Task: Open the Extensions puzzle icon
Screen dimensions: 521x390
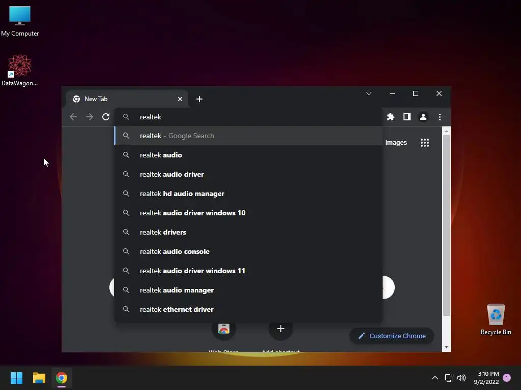Action: [391, 117]
